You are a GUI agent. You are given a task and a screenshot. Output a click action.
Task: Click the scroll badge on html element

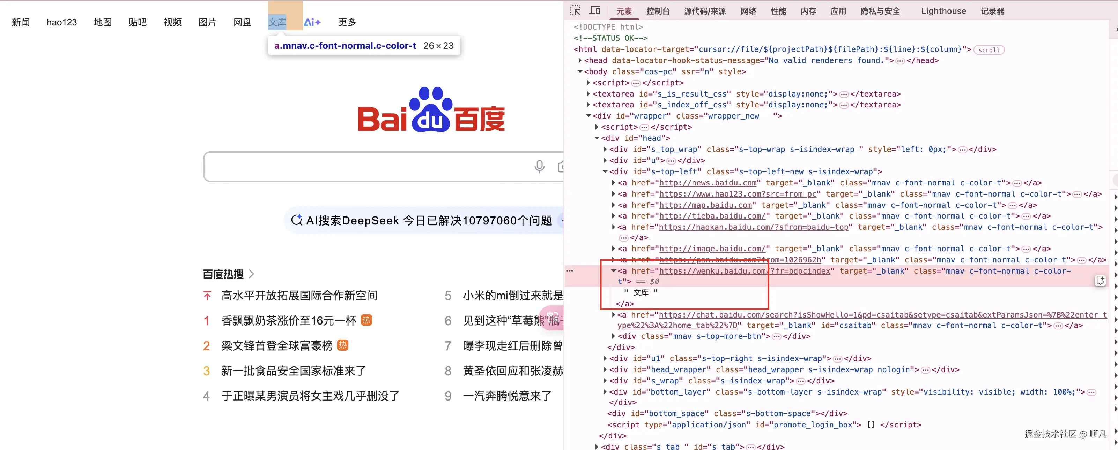[x=989, y=50]
